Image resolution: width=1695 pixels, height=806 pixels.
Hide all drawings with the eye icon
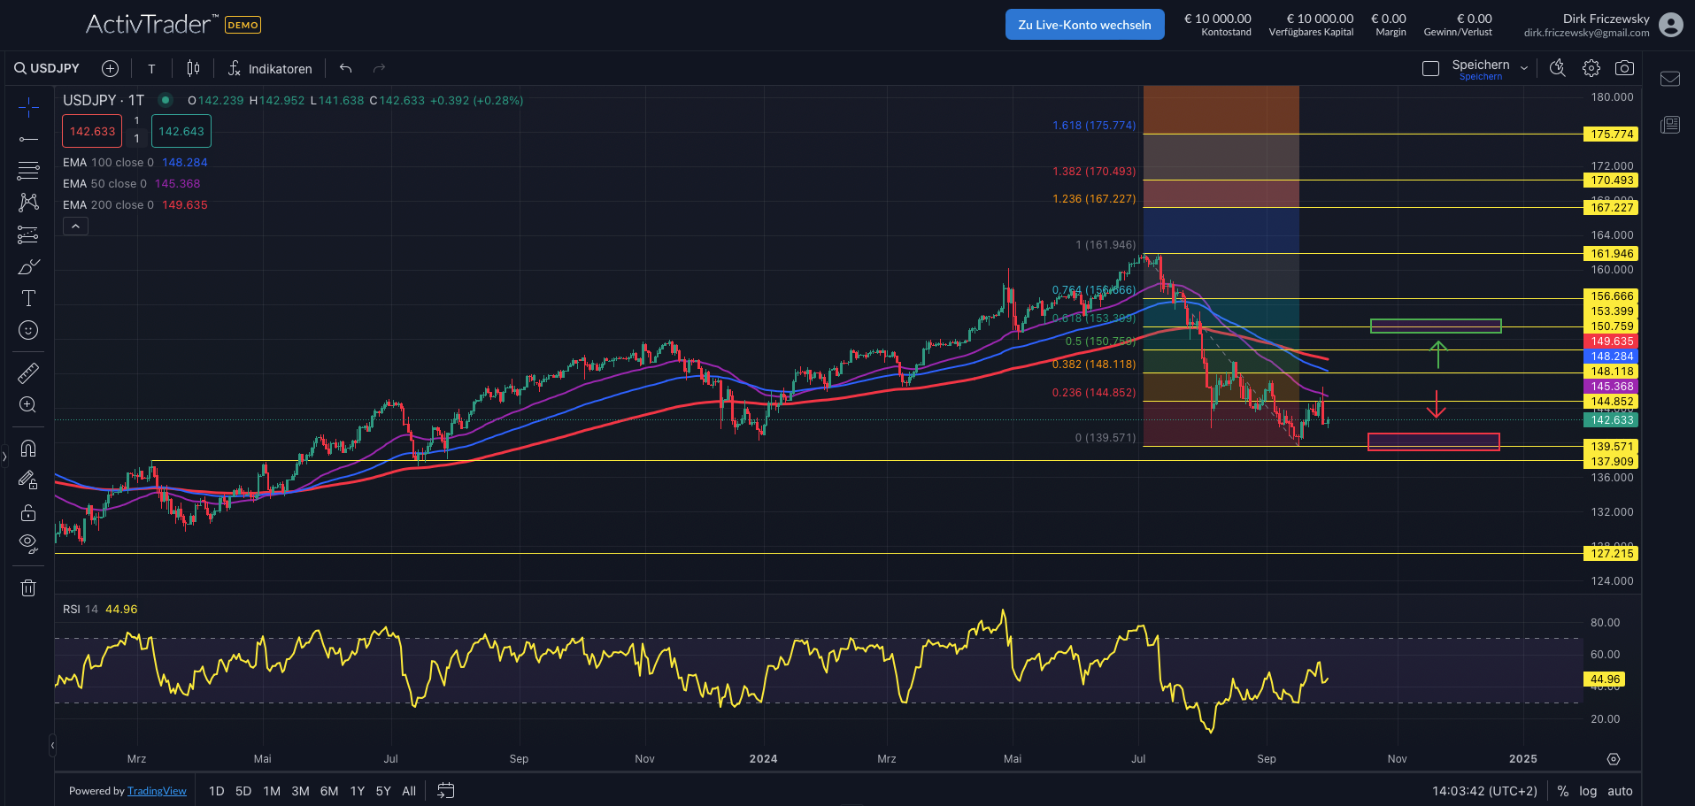coord(28,542)
